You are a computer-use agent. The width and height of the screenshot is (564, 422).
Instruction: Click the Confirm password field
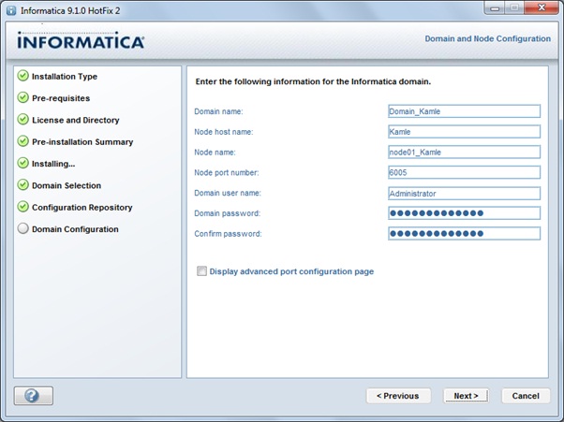[464, 233]
